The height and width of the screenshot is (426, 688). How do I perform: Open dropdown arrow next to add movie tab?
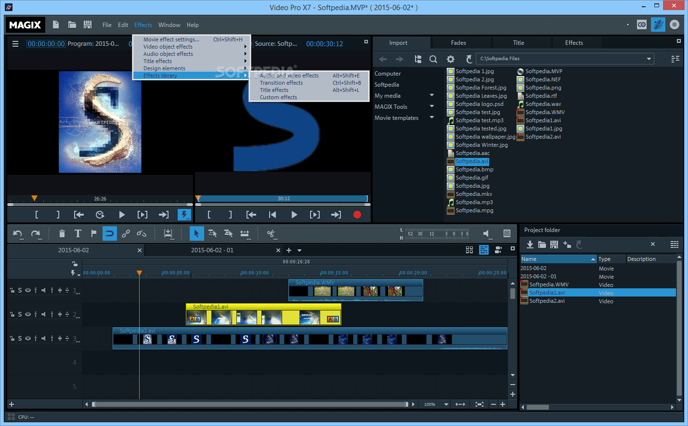(299, 250)
